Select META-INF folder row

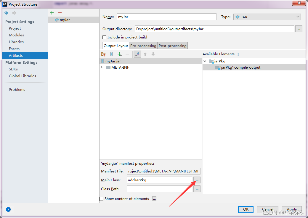(151, 67)
